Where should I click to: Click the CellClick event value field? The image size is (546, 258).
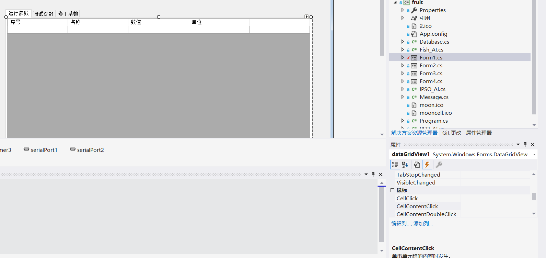click(495, 199)
